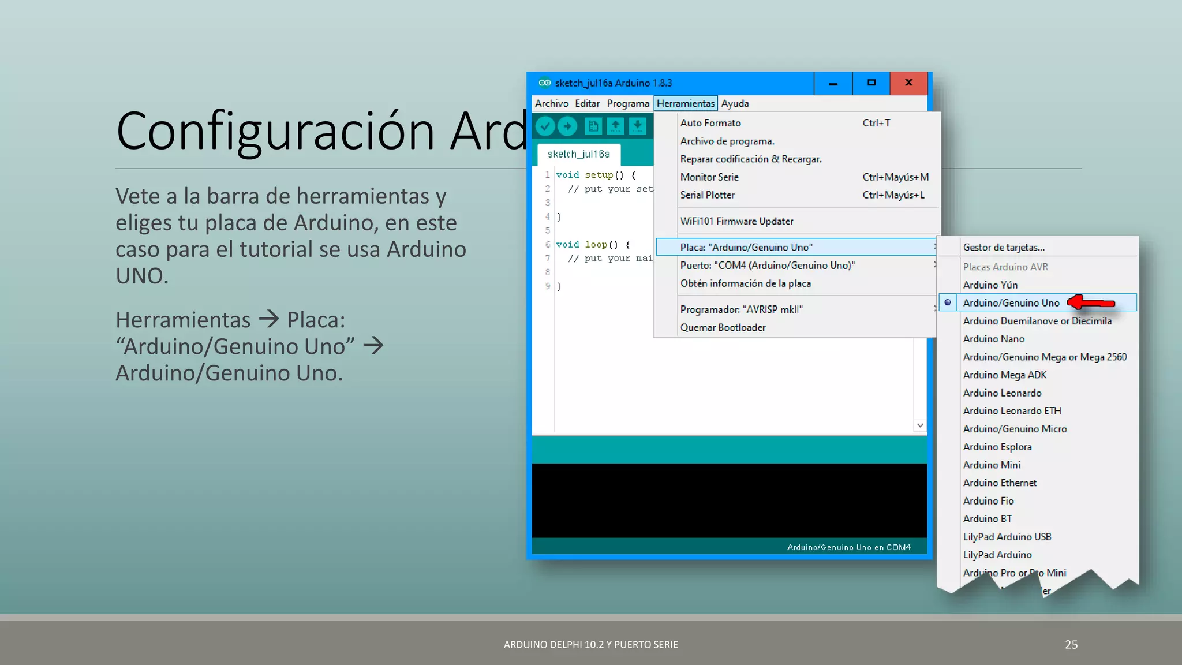This screenshot has height=665, width=1182.
Task: Click the New sketch toolbar icon
Action: [593, 126]
